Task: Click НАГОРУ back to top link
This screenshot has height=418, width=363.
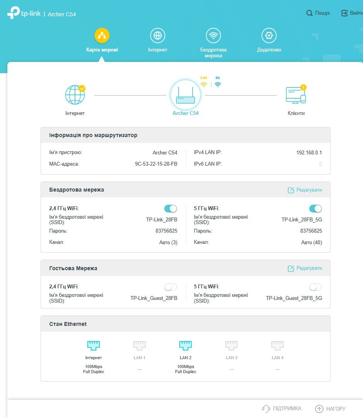Action: pyautogui.click(x=336, y=409)
